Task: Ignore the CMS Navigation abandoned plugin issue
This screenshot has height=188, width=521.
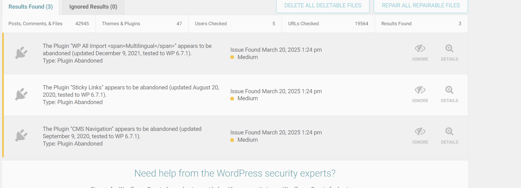Action: coord(420,136)
